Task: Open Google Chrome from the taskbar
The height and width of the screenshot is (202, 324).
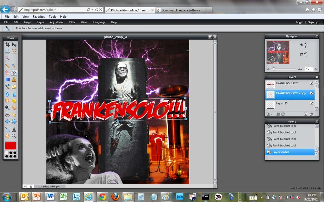Action: pyautogui.click(x=102, y=197)
